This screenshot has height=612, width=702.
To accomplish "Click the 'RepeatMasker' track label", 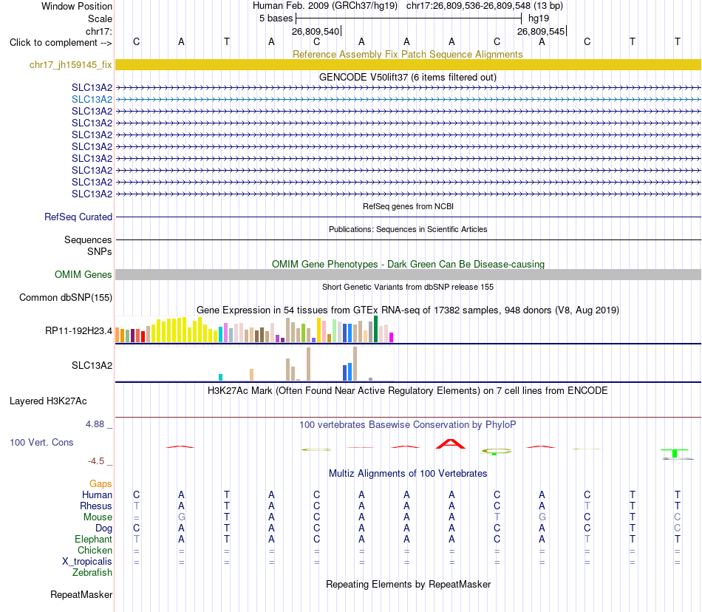I will [x=81, y=594].
